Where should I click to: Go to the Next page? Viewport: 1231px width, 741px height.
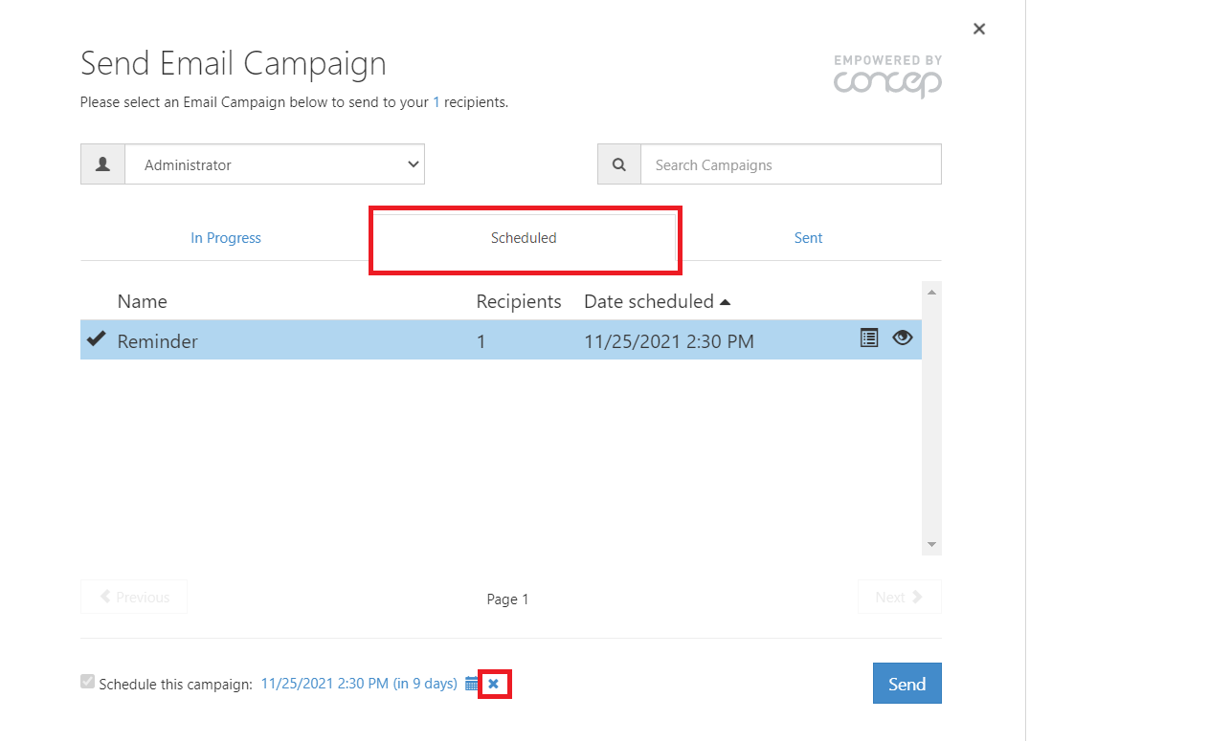click(899, 597)
